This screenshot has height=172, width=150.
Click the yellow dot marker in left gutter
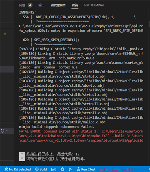5,34
